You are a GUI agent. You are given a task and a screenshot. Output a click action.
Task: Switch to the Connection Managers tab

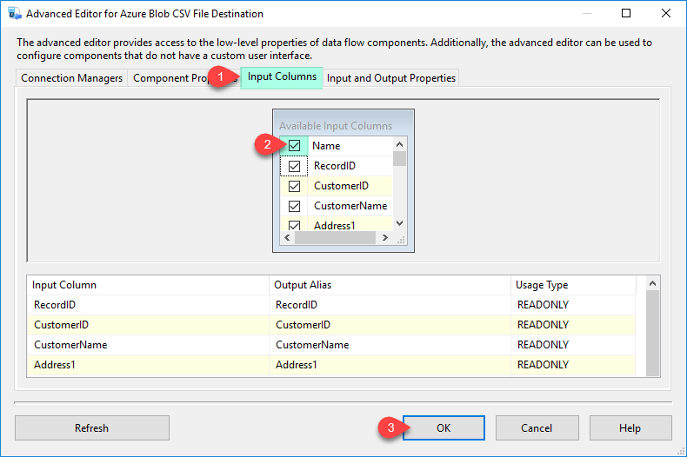click(x=72, y=78)
